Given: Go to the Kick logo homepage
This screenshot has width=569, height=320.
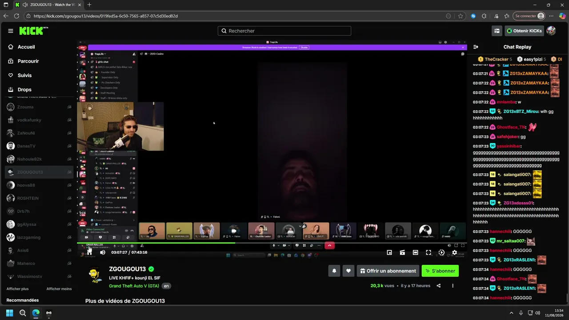Looking at the screenshot, I should [33, 31].
